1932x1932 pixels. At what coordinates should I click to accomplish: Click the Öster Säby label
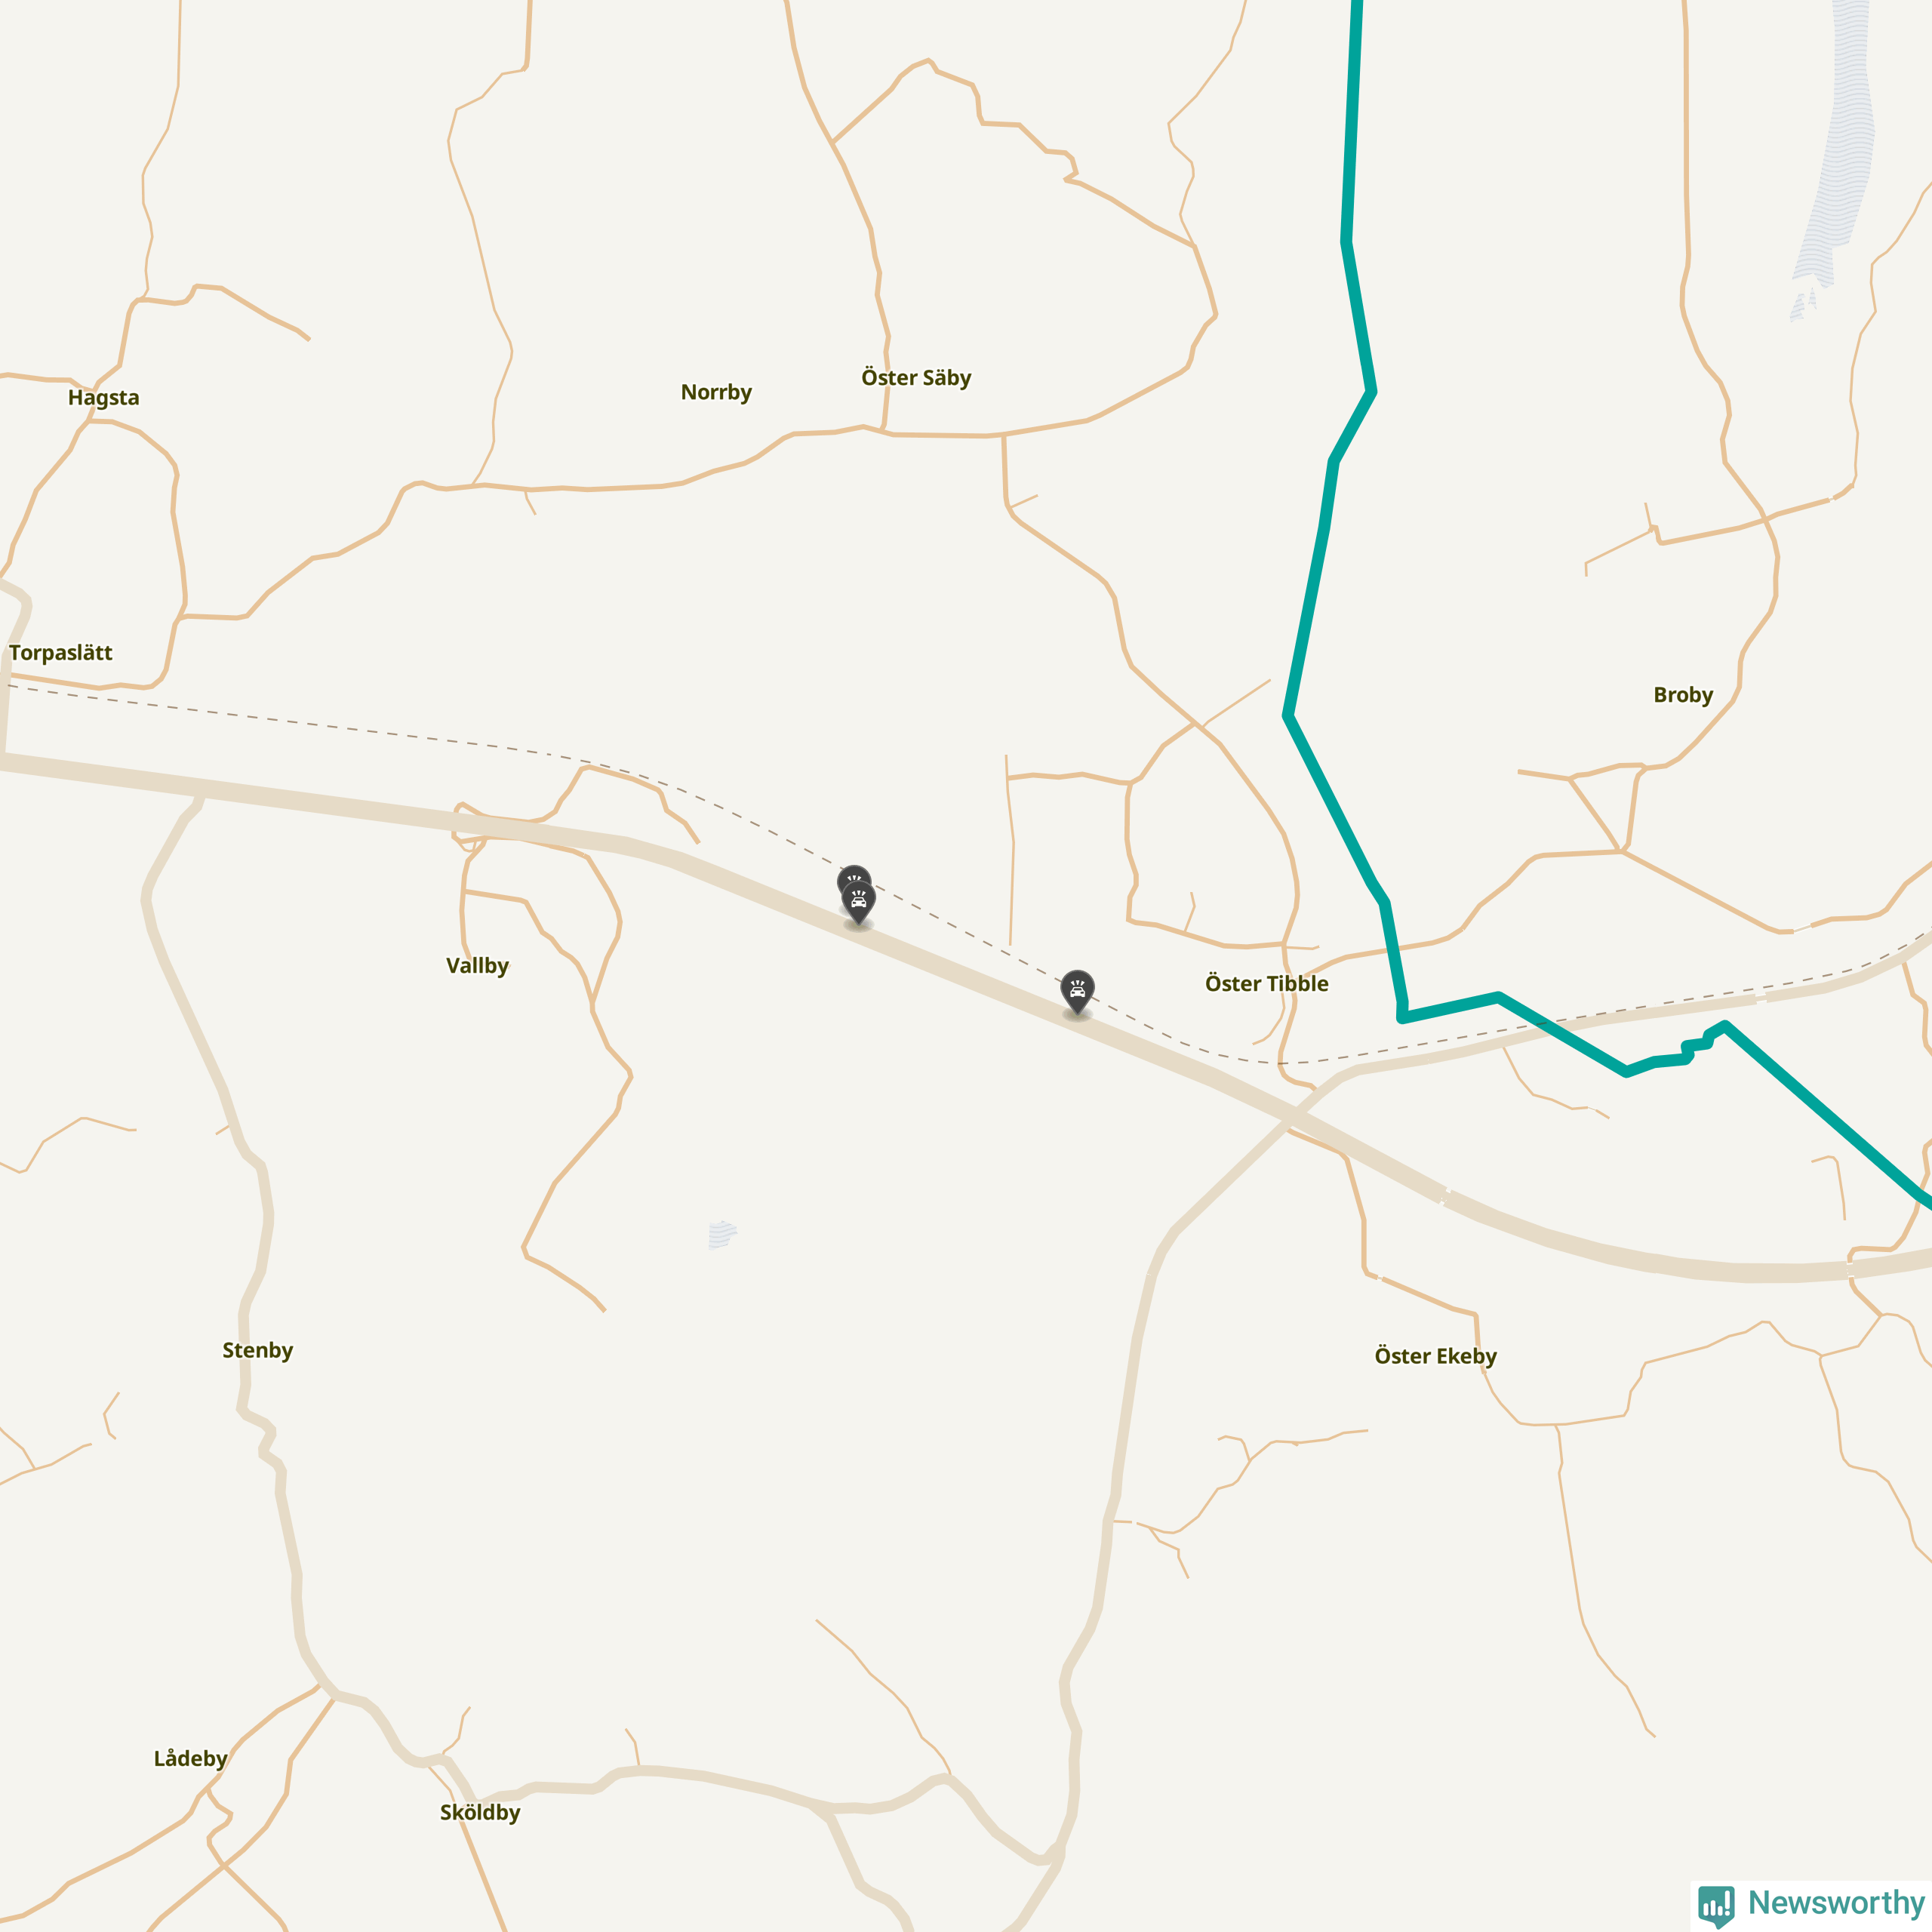click(x=916, y=377)
